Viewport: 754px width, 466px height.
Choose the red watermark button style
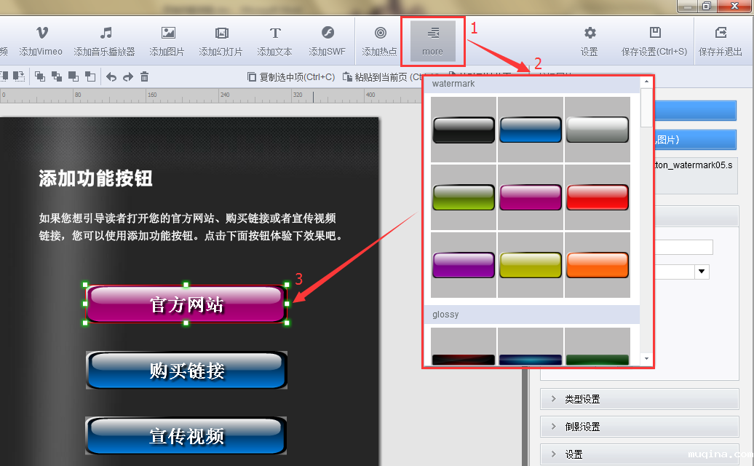click(x=597, y=197)
